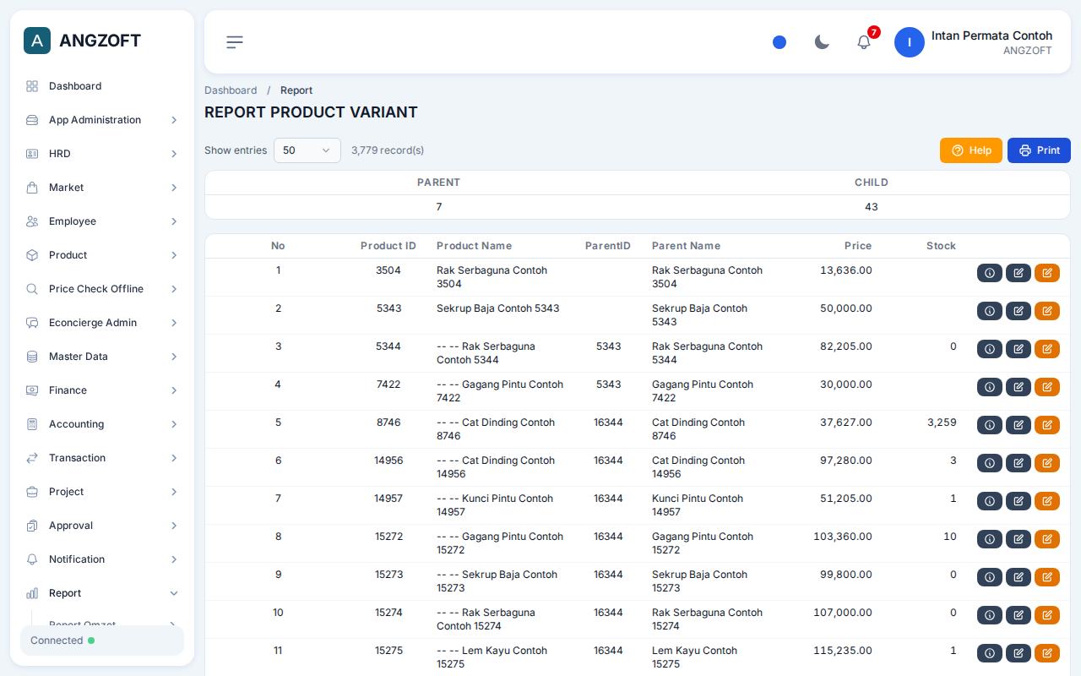Screen dimensions: 1081x676
Task: Open Dashboard in sidebar
Action: coord(102,86)
